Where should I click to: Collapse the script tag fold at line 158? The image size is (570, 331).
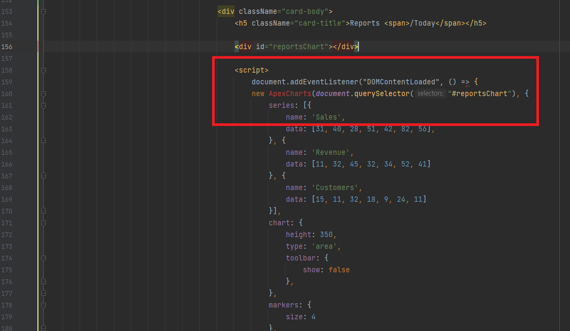(x=43, y=70)
